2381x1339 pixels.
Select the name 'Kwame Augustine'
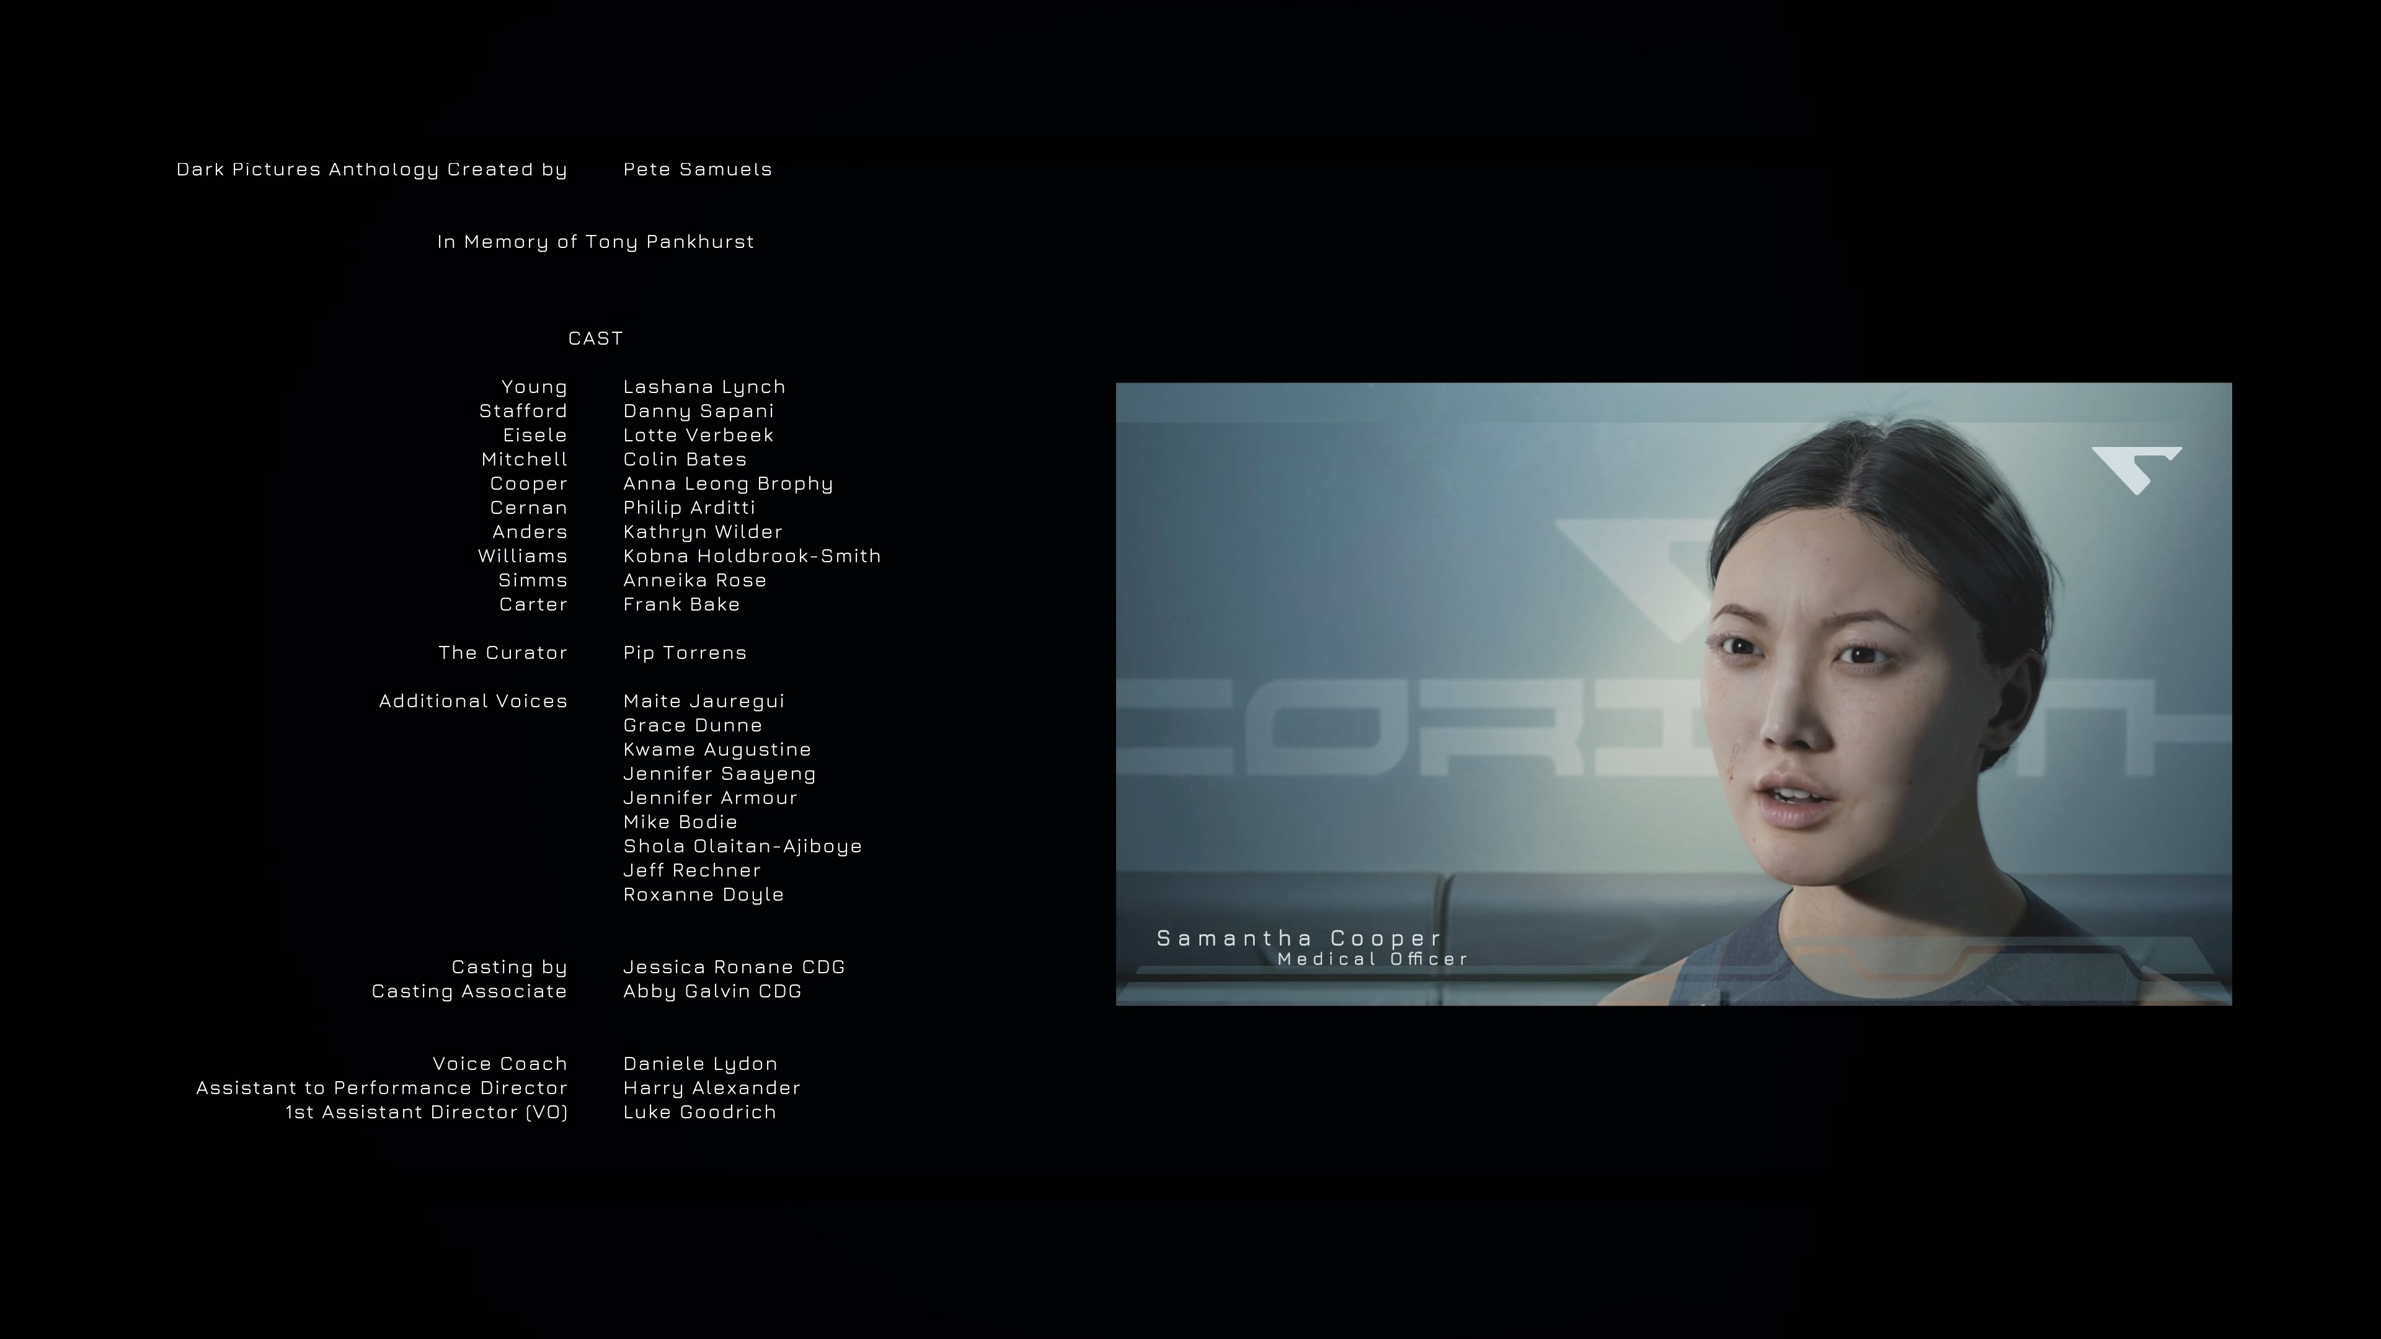717,749
